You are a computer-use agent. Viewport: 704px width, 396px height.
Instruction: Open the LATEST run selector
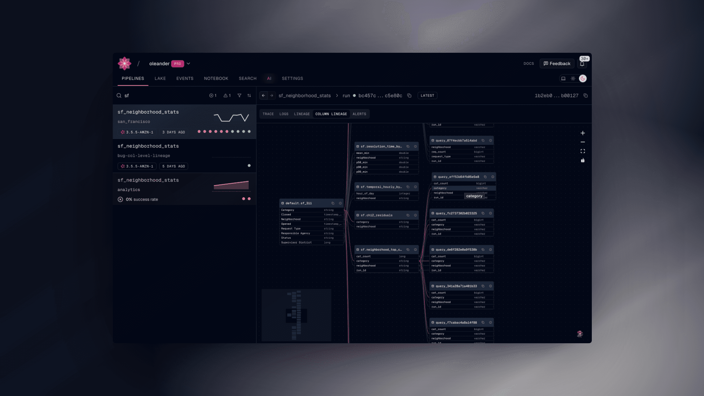427,95
